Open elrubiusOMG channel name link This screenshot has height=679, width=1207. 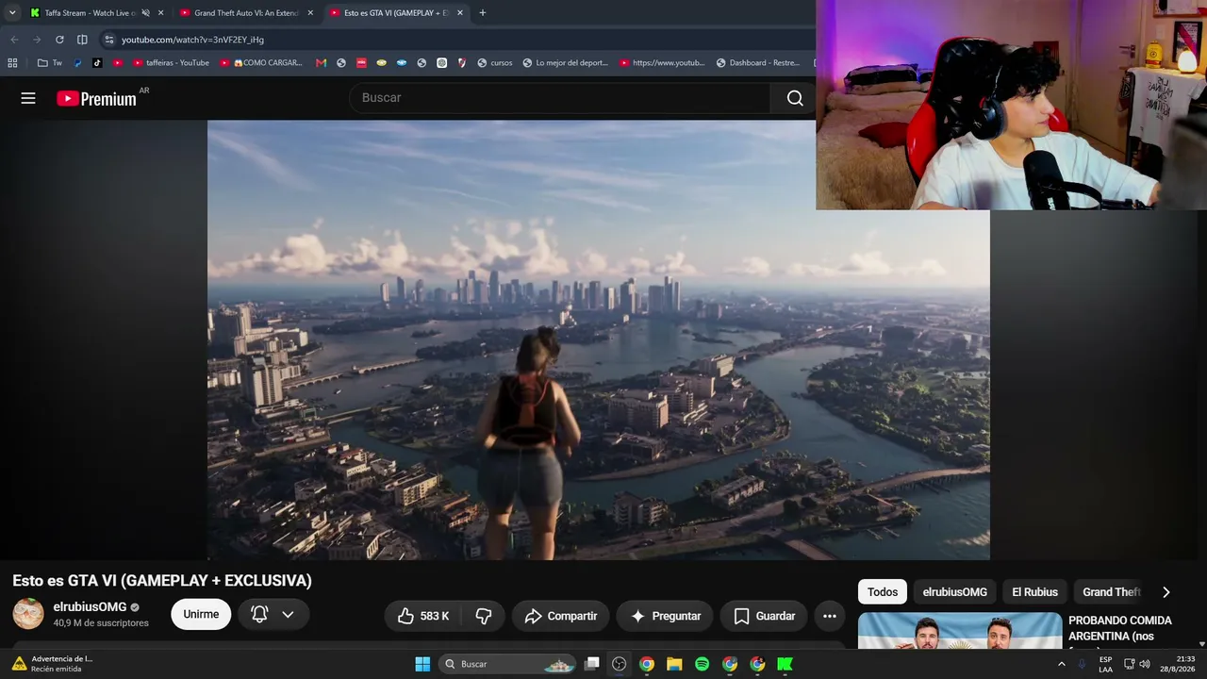point(90,607)
